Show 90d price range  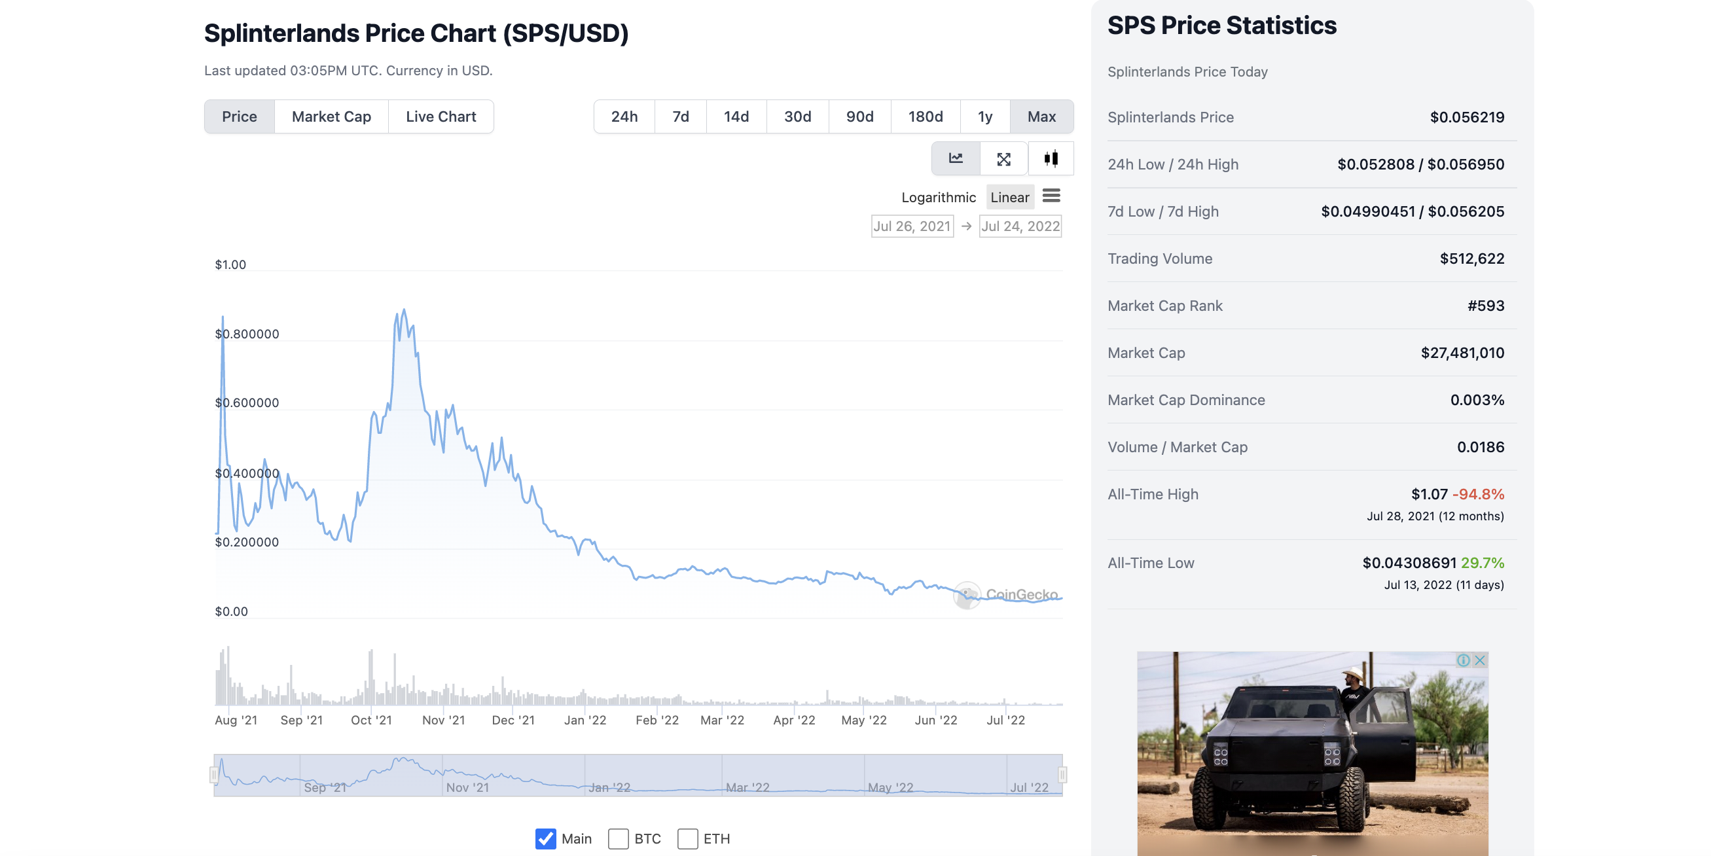click(x=859, y=117)
